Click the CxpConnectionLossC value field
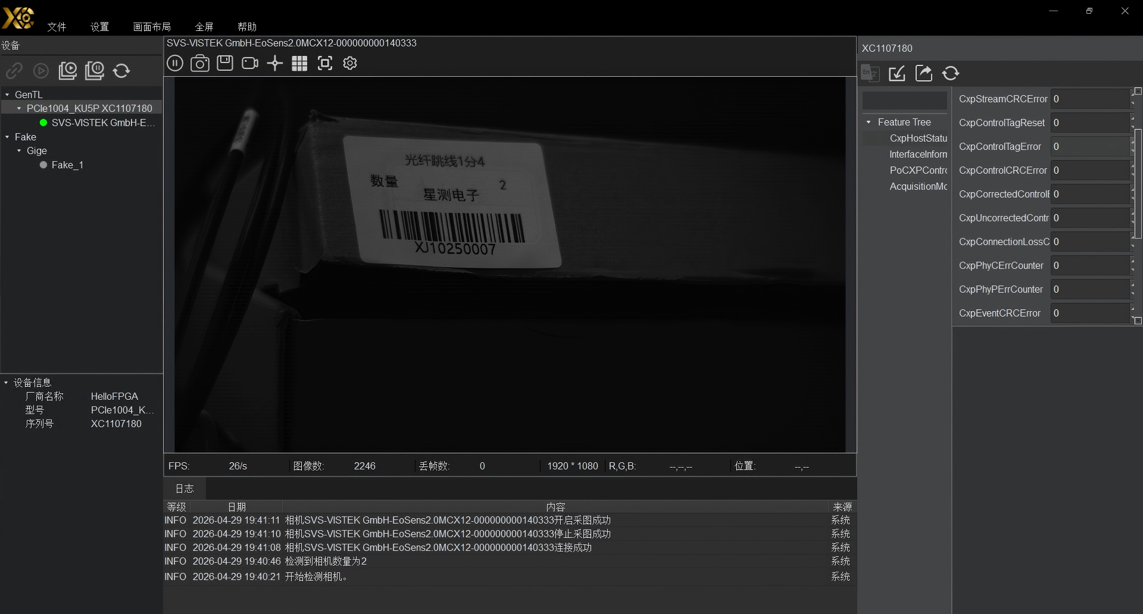The height and width of the screenshot is (614, 1143). click(1089, 242)
